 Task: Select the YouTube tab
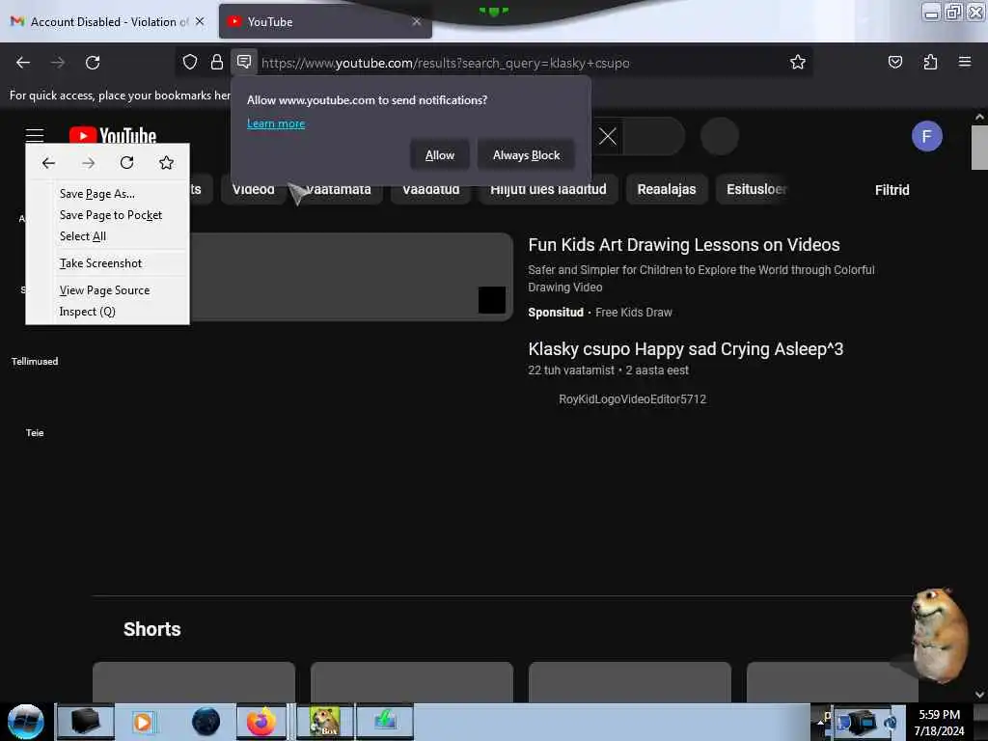pos(325,21)
